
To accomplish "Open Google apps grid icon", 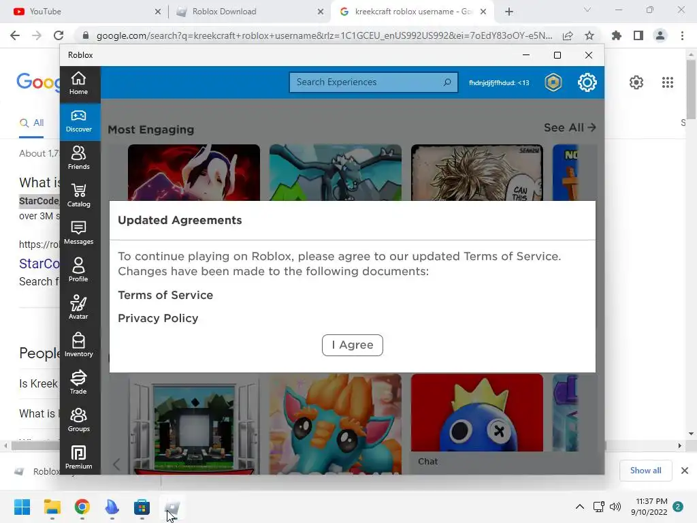I will pyautogui.click(x=668, y=82).
